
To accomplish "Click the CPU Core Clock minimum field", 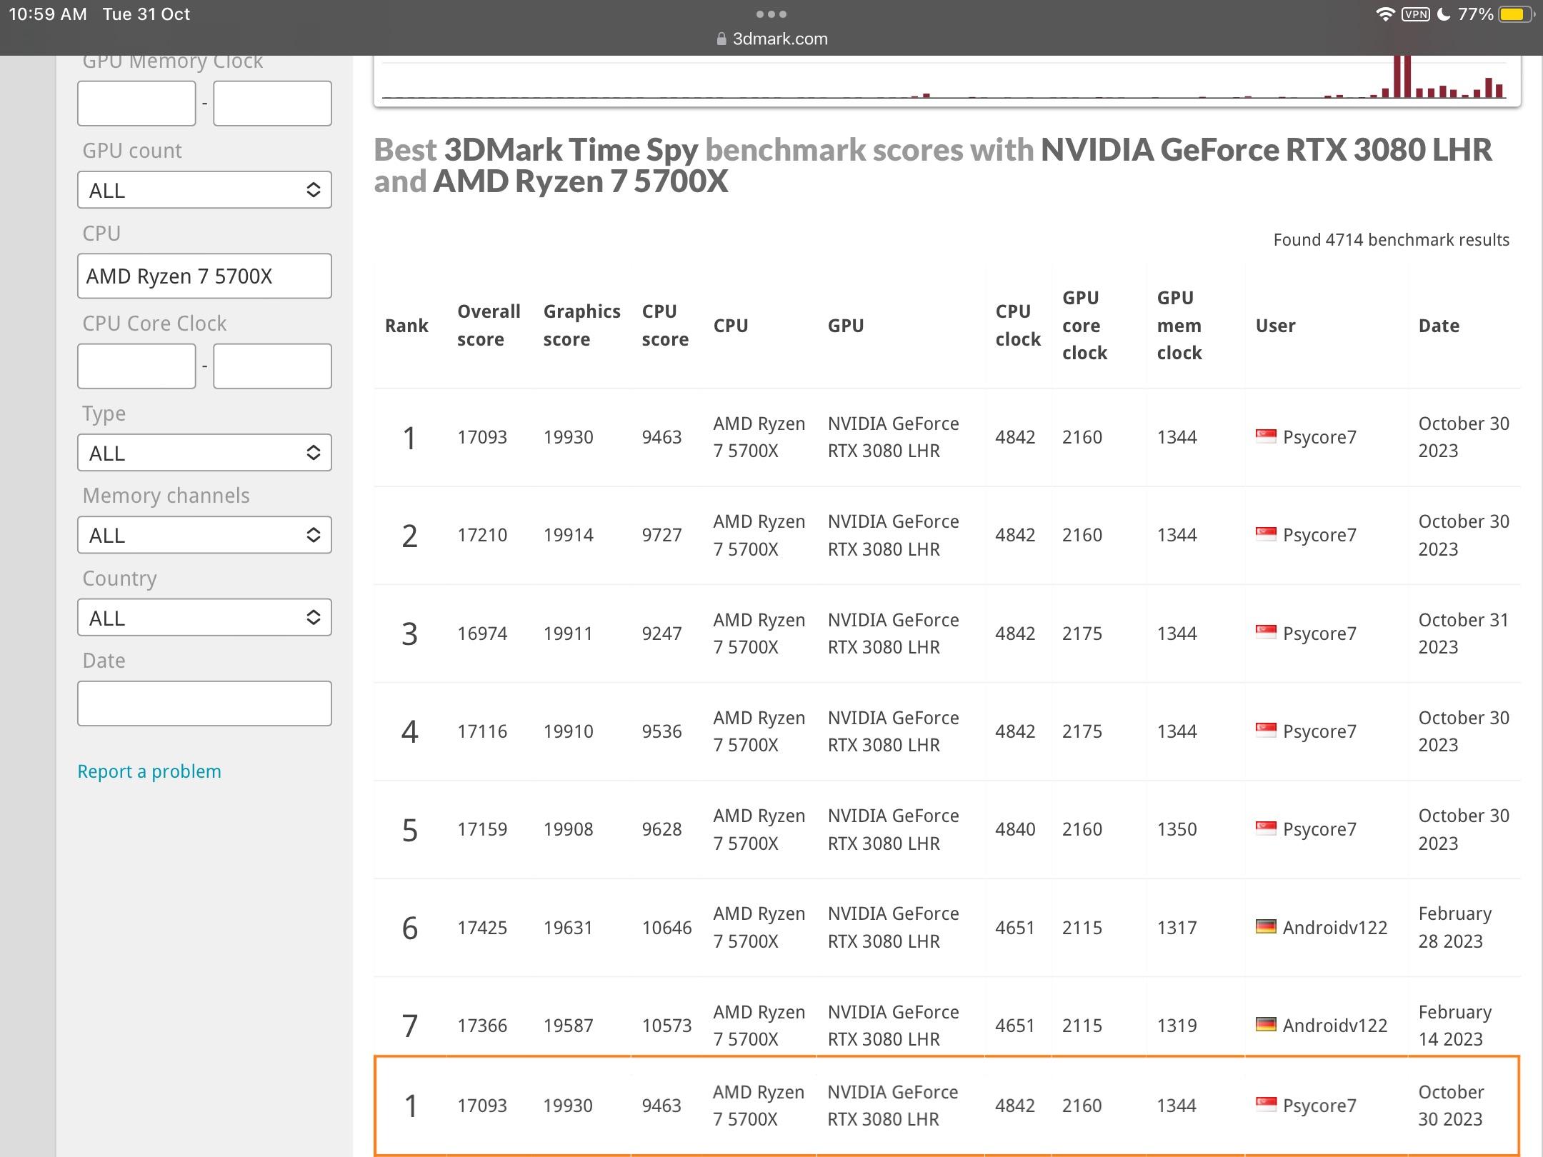I will tap(136, 366).
